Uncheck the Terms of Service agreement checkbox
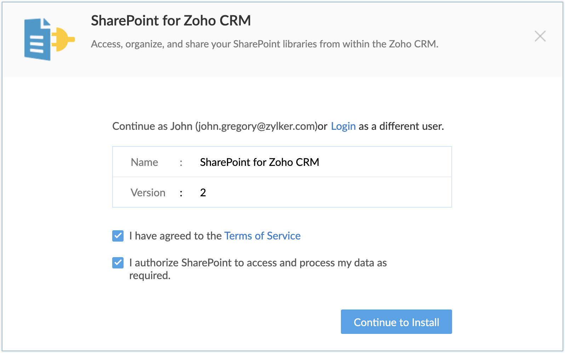This screenshot has height=353, width=565. [x=118, y=236]
